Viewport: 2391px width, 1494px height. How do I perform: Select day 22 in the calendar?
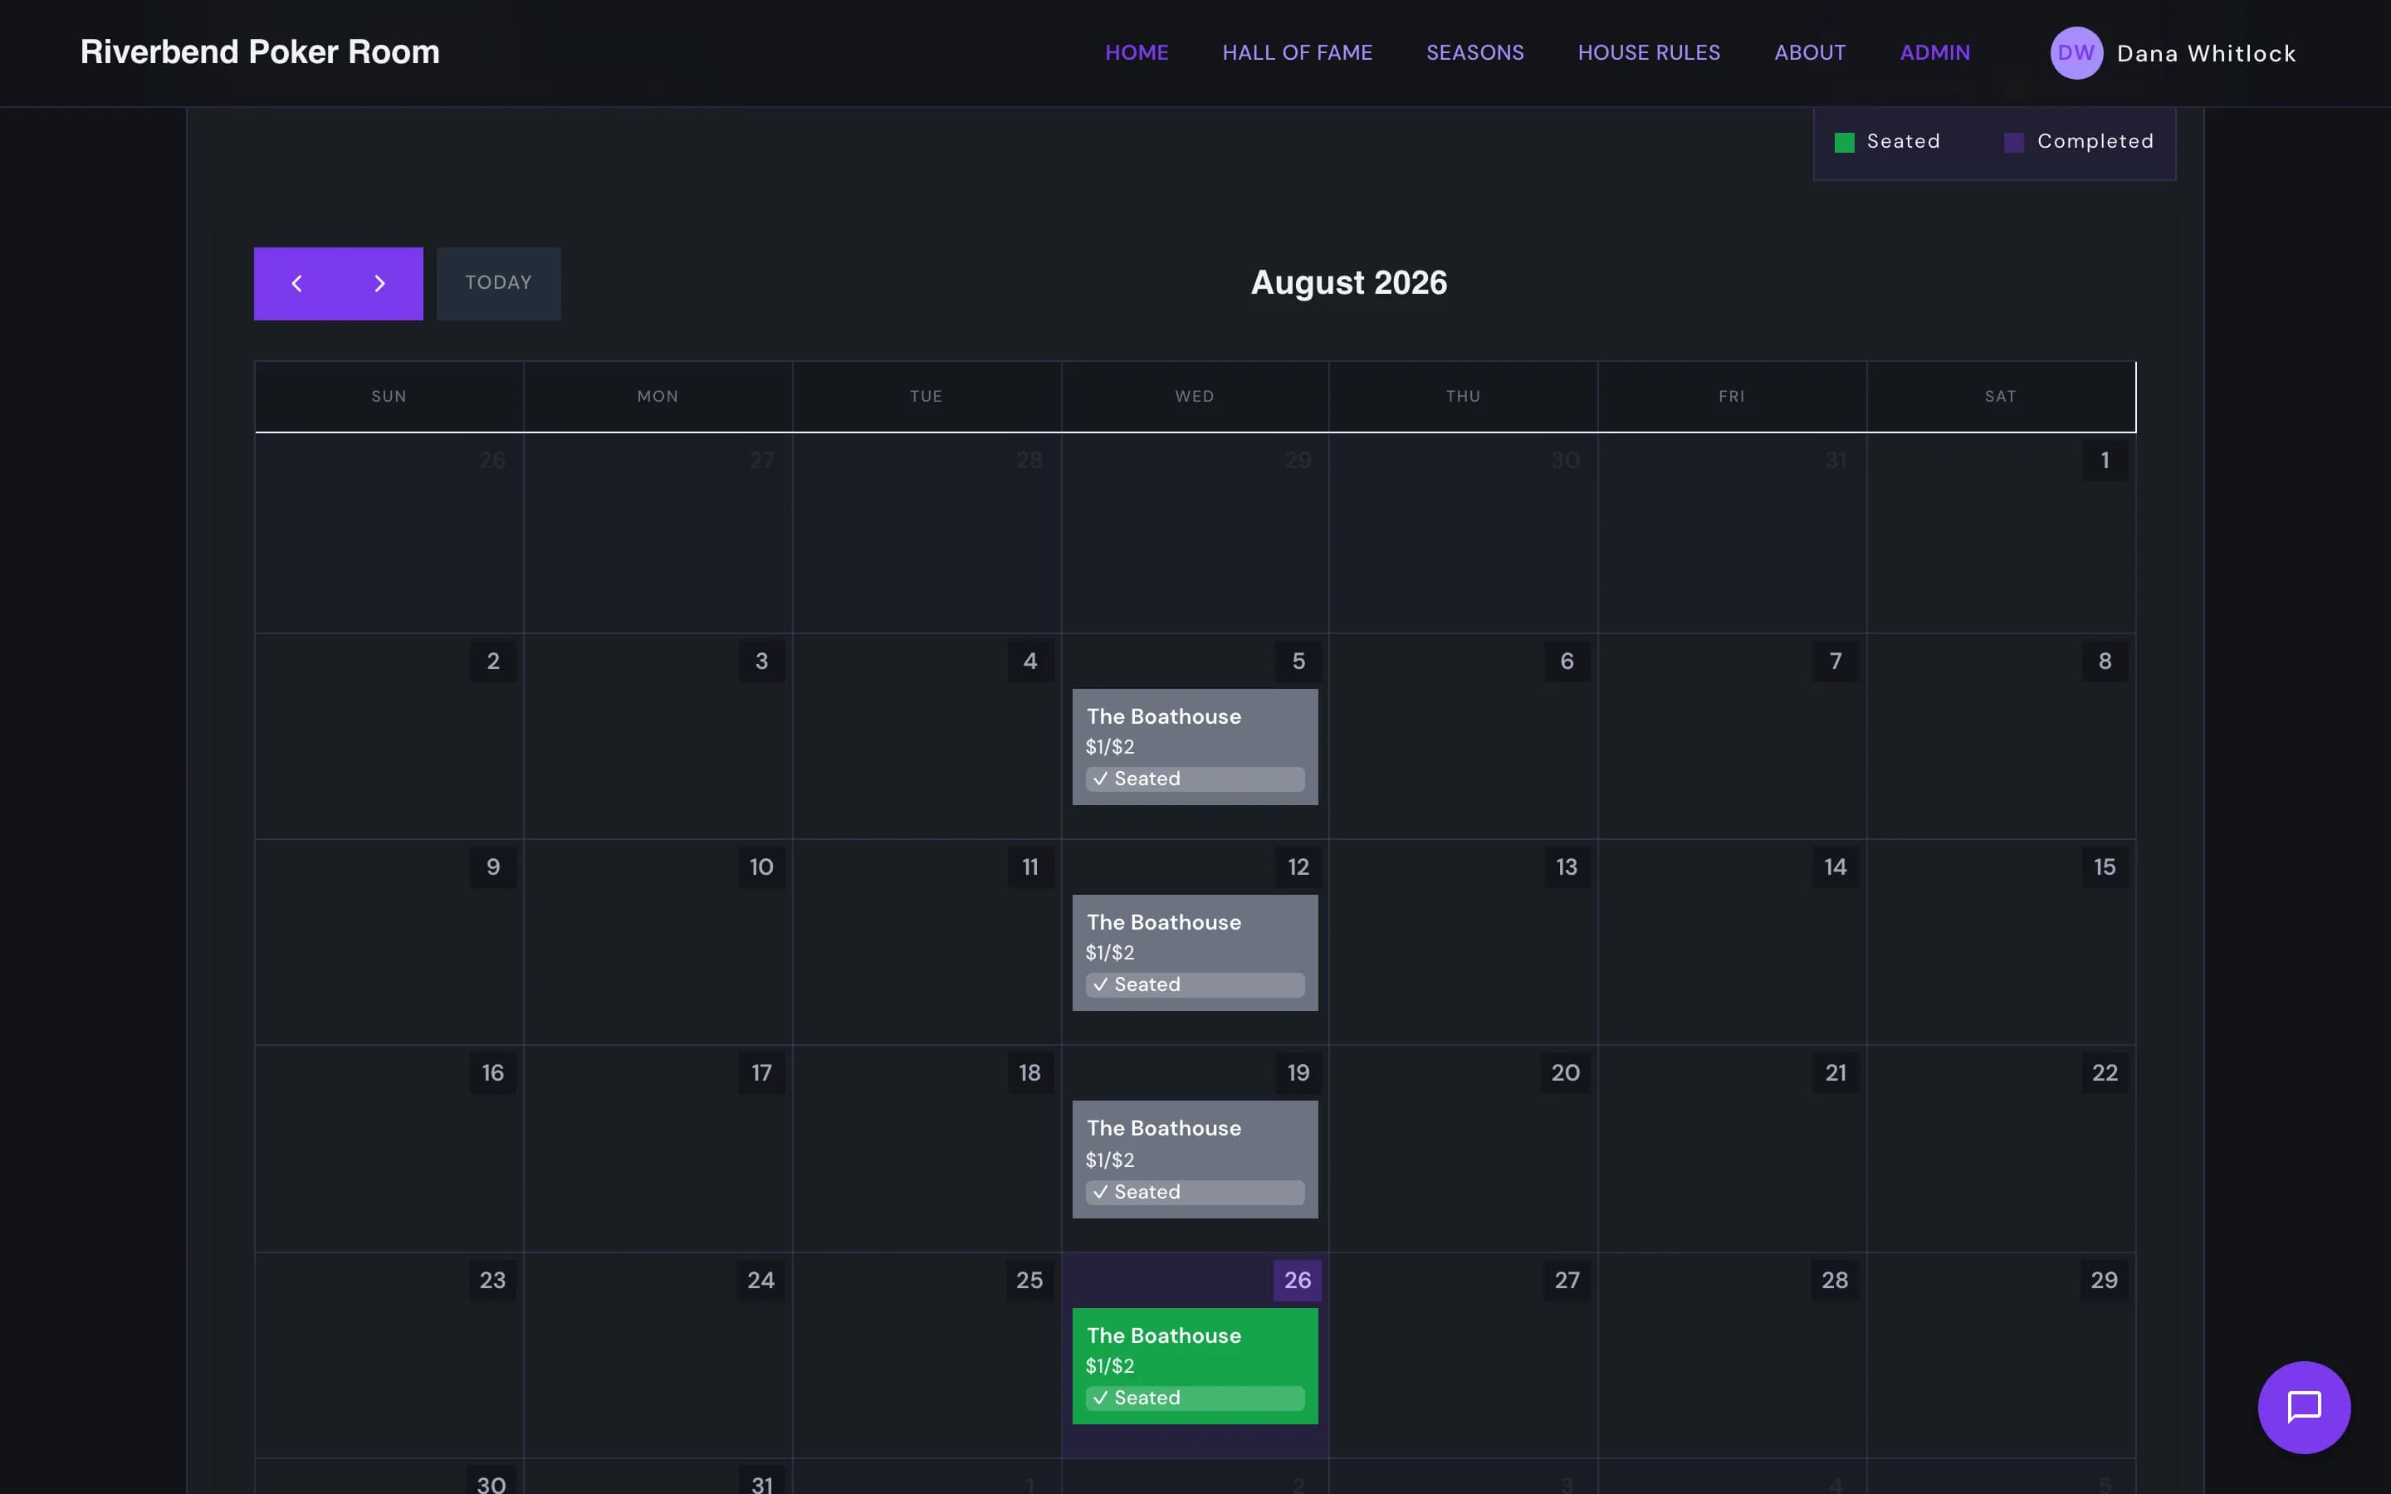click(x=2105, y=1073)
